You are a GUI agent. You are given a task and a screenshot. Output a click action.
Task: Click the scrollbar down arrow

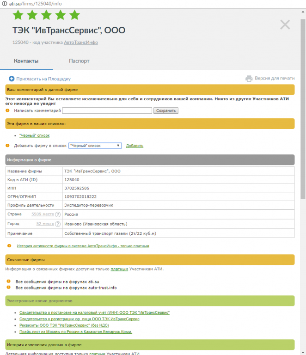tap(303, 352)
